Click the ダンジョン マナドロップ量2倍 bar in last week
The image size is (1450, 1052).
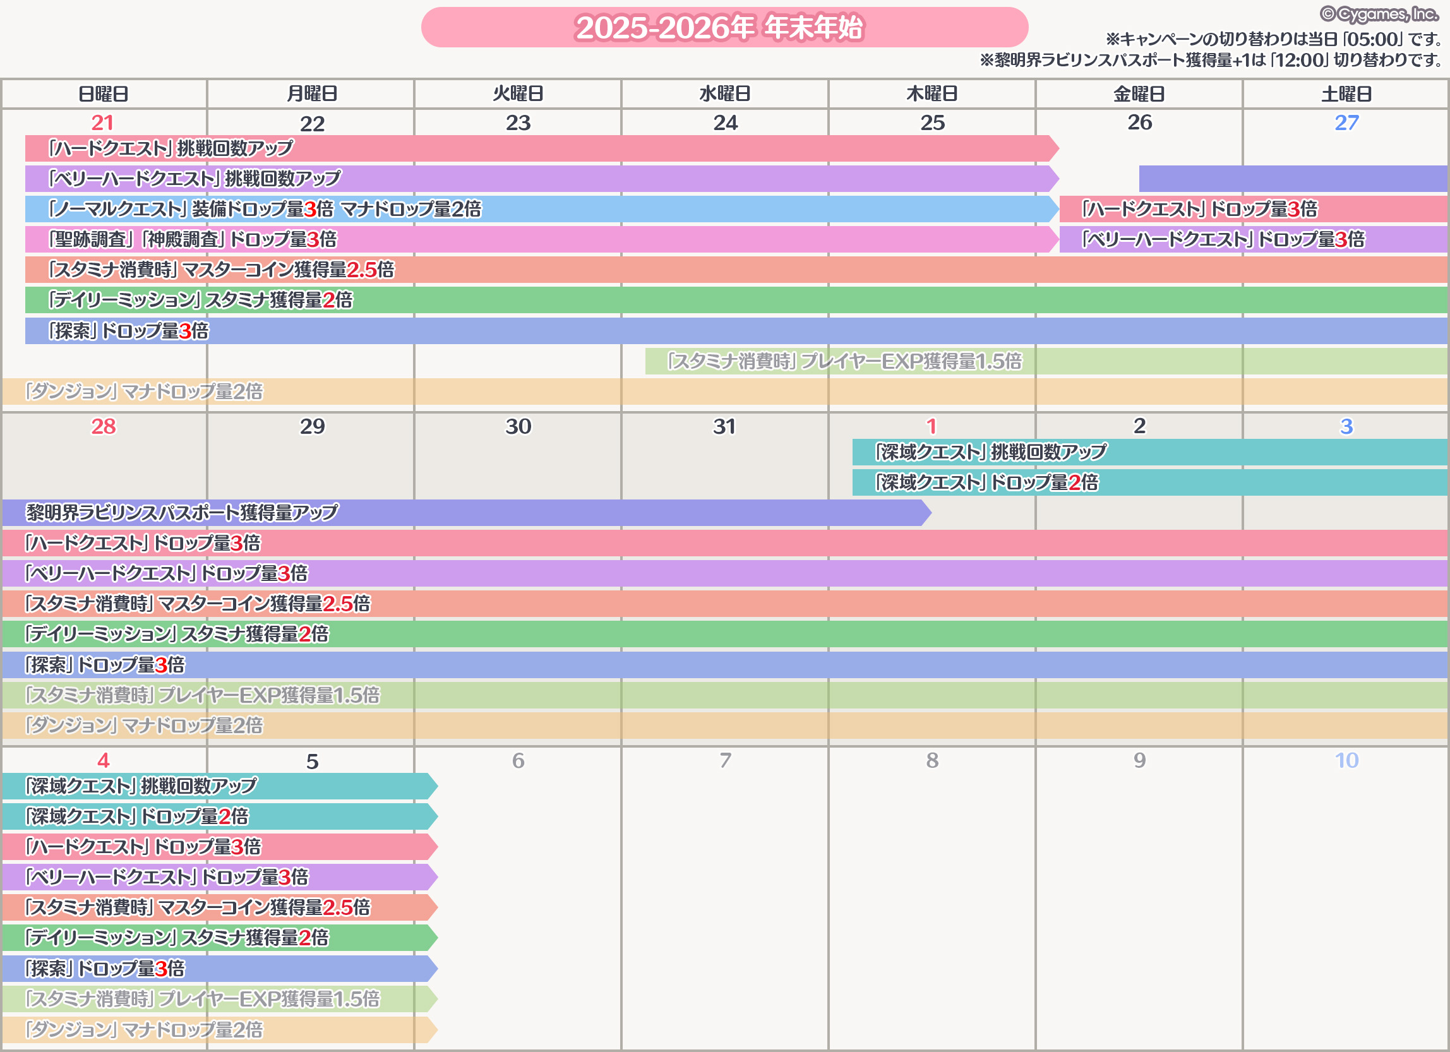point(145,1030)
